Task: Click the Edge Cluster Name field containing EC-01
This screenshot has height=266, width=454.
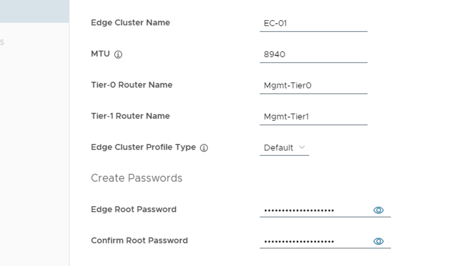Action: (x=313, y=23)
